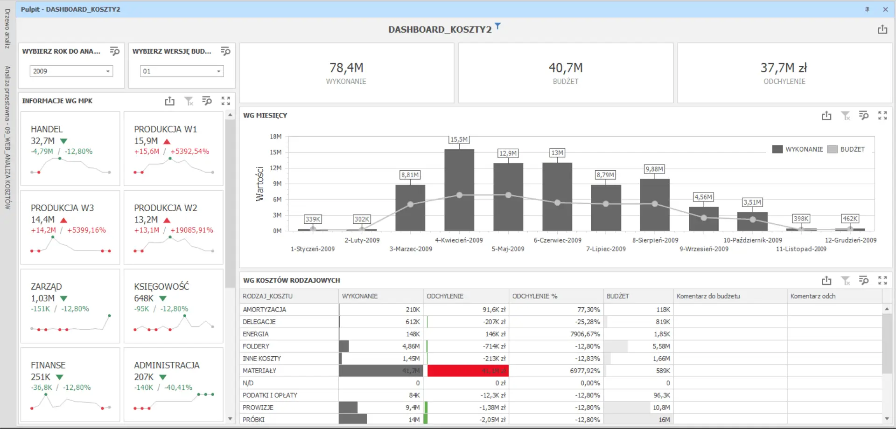Sort by ODCHYLENIE % column header
The height and width of the screenshot is (429, 896).
pyautogui.click(x=556, y=296)
